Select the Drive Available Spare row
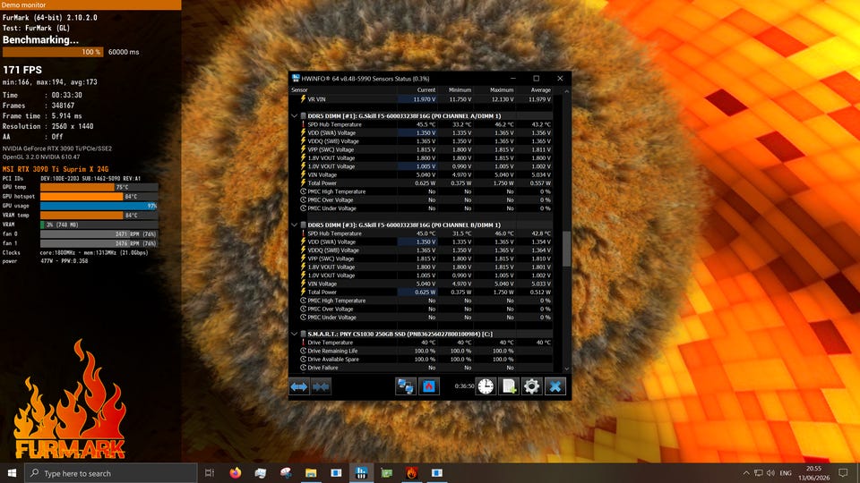 tap(421, 360)
